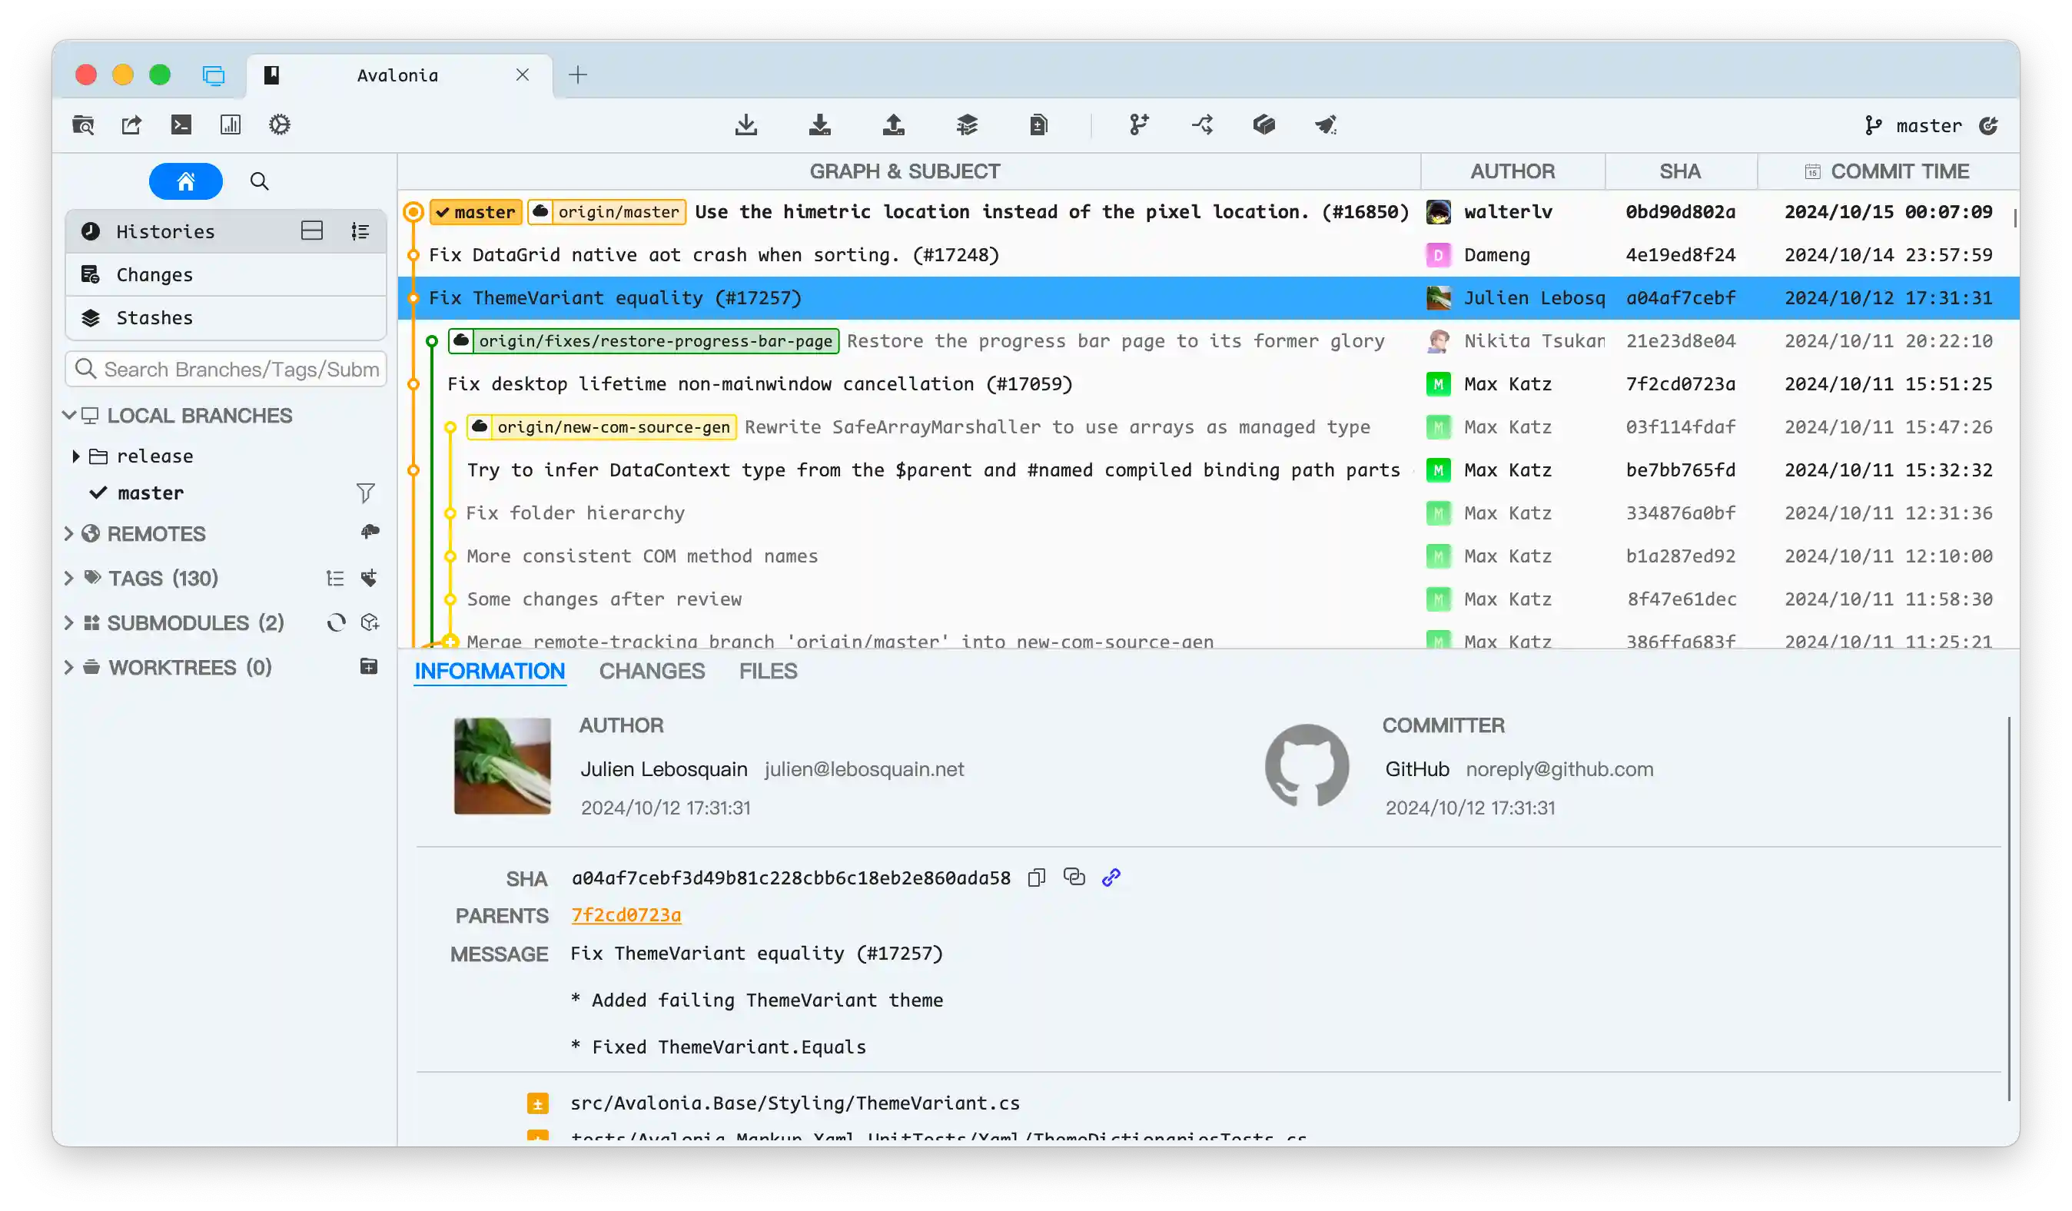Collapse the LOCAL BRANCHES section
The height and width of the screenshot is (1211, 2072).
pos(69,415)
